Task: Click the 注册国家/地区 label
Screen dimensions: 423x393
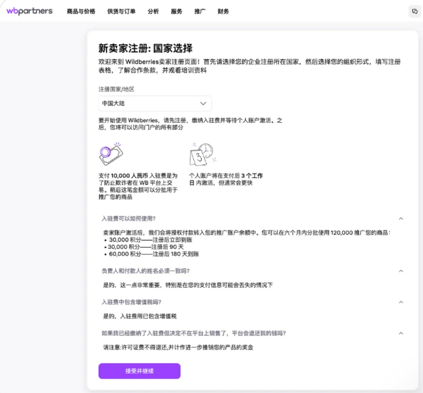Action: (x=116, y=89)
